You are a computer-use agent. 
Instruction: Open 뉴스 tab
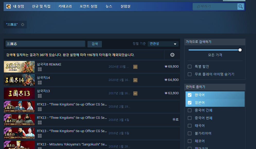pyautogui.click(x=109, y=6)
